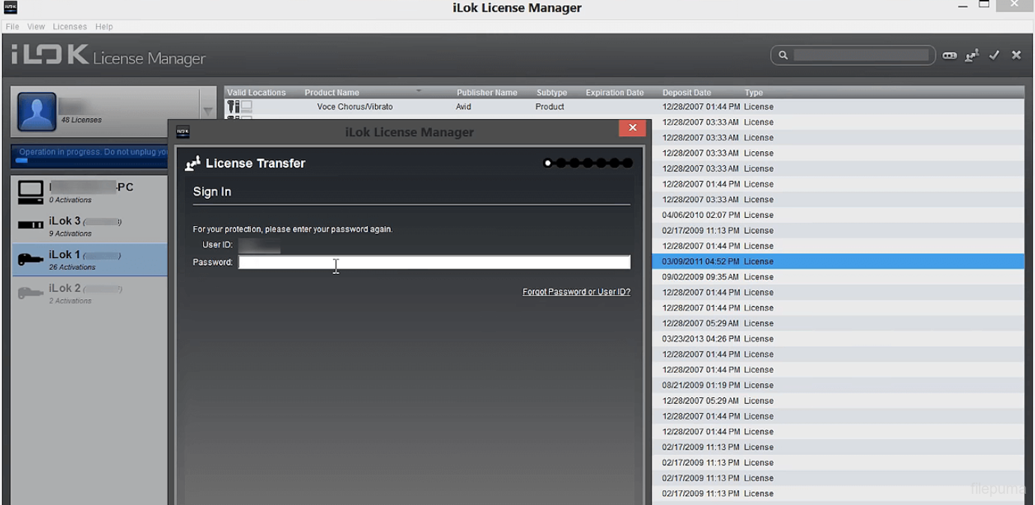Click the checkmark activate icon in the toolbar

[x=995, y=55]
